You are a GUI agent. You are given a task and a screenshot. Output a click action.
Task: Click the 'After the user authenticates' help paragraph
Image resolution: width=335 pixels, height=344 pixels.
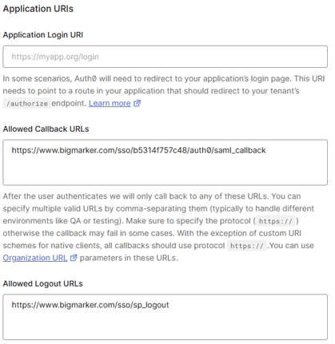pyautogui.click(x=158, y=227)
